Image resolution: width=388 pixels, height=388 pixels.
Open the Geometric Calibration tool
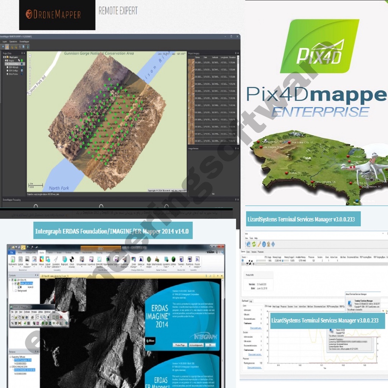(56, 262)
